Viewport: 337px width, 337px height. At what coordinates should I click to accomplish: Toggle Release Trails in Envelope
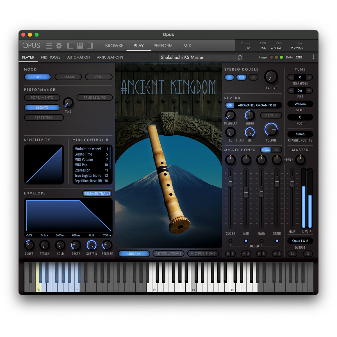click(97, 193)
